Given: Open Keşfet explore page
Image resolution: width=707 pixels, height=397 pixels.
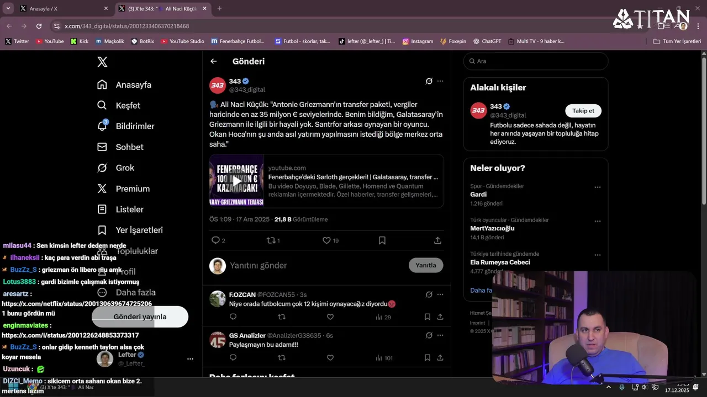Looking at the screenshot, I should 119,105.
